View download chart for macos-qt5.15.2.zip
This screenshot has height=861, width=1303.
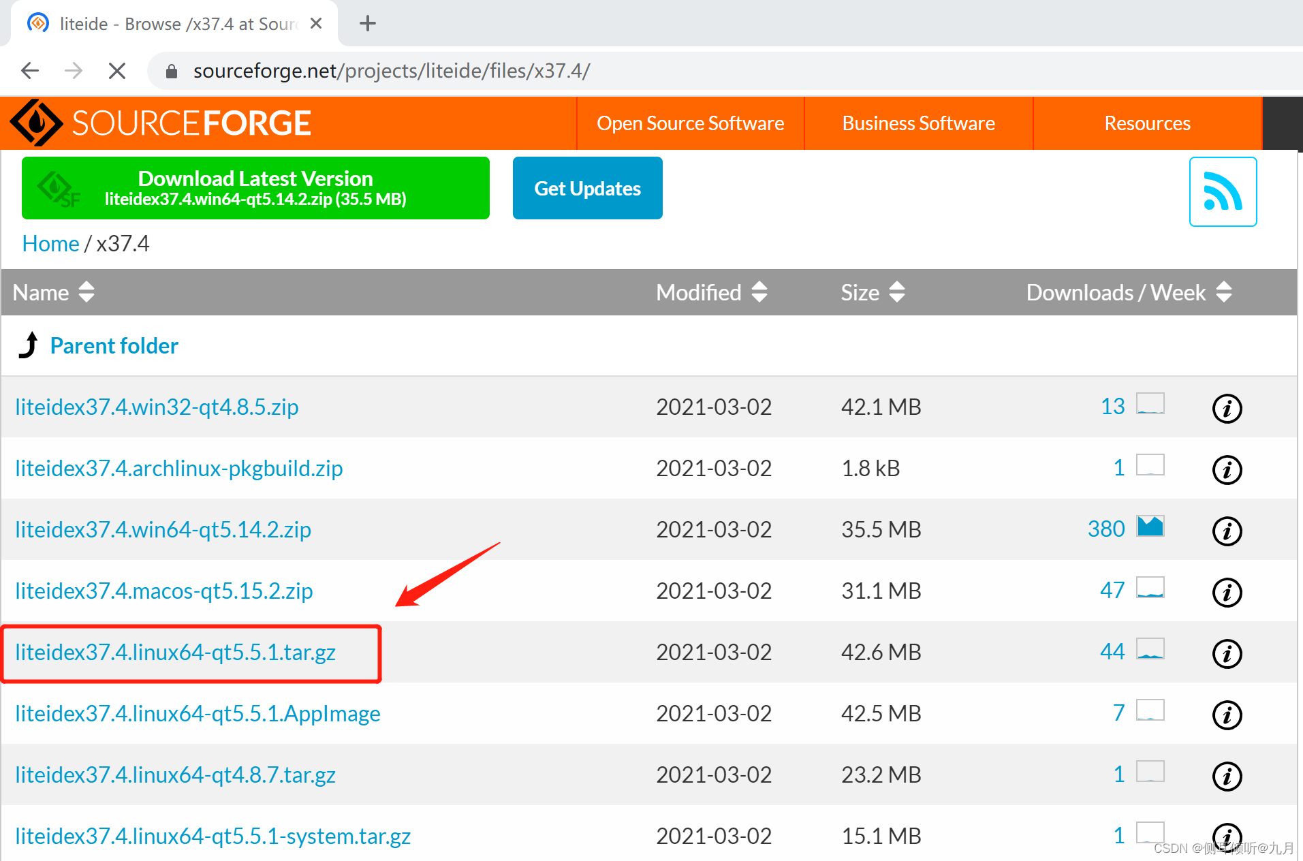point(1150,588)
